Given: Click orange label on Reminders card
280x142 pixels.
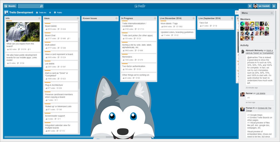Looking at the screenshot, I should 125,54.
